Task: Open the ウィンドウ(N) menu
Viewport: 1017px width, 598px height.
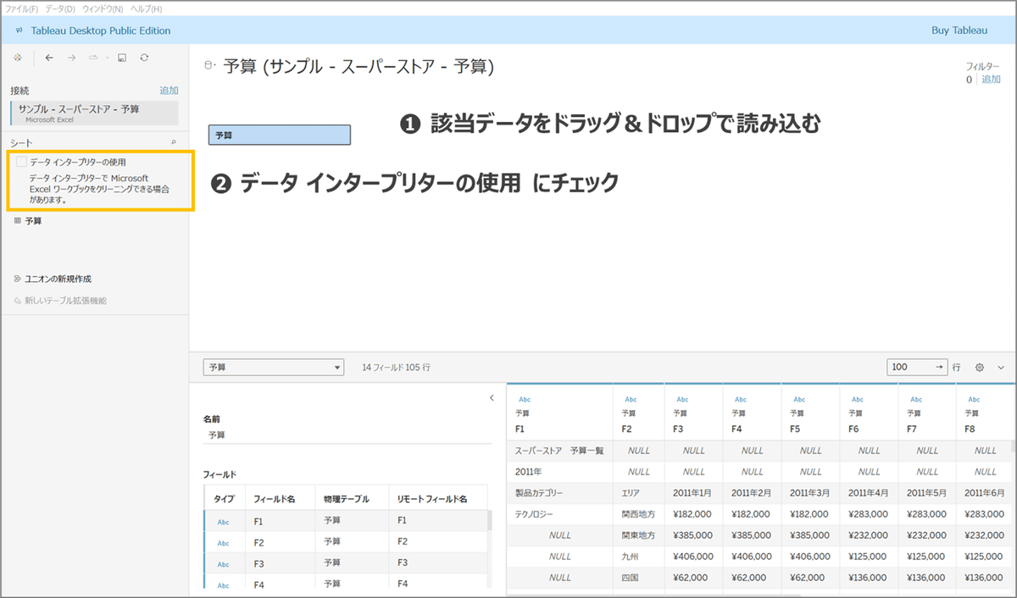Action: [103, 8]
